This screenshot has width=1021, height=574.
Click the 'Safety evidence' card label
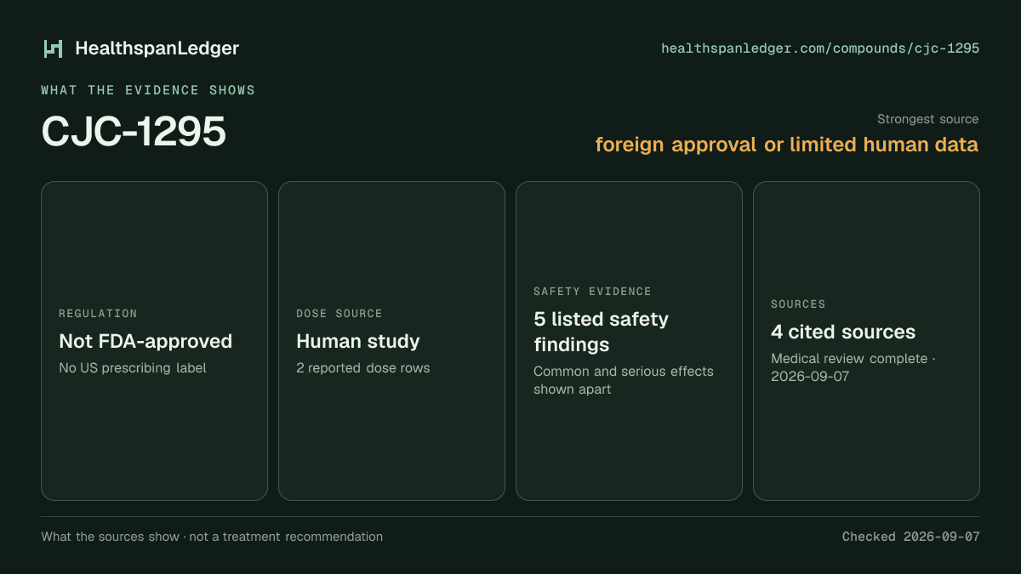592,292
